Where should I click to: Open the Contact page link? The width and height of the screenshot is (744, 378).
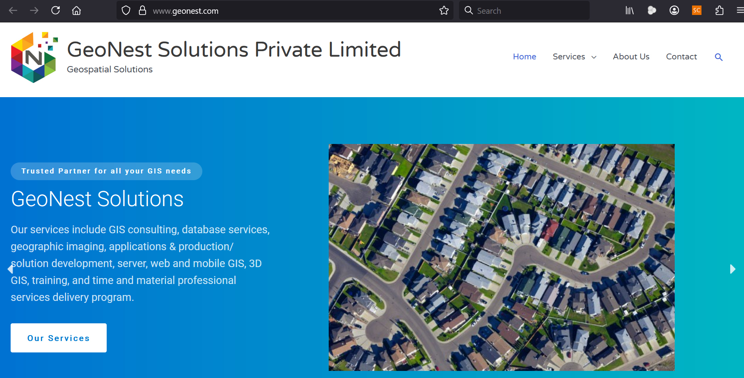[681, 57]
